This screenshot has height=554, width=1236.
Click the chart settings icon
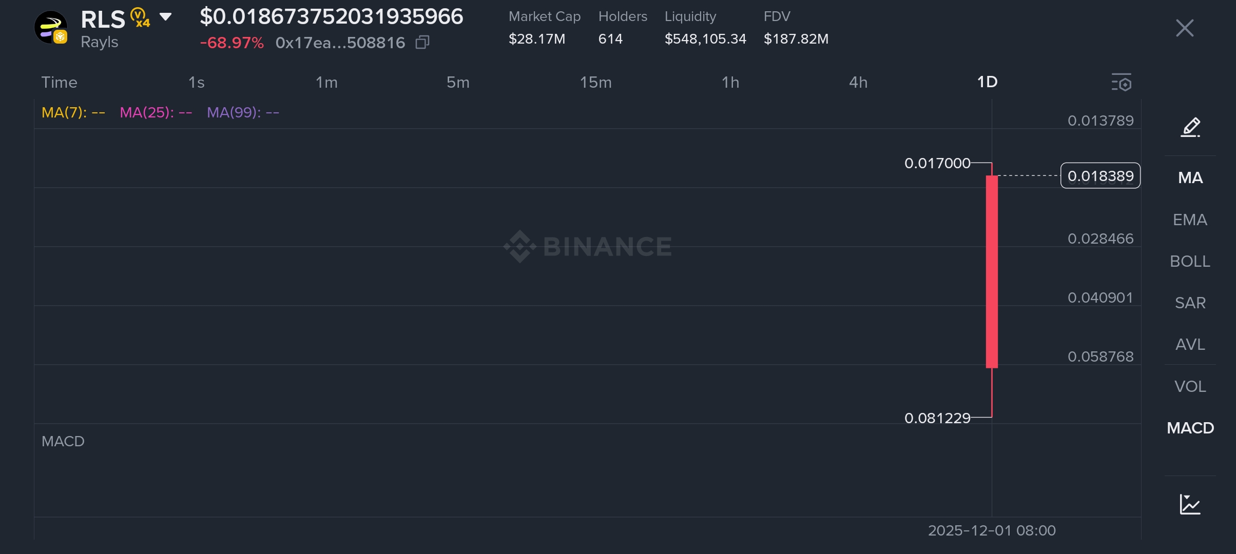pos(1121,83)
